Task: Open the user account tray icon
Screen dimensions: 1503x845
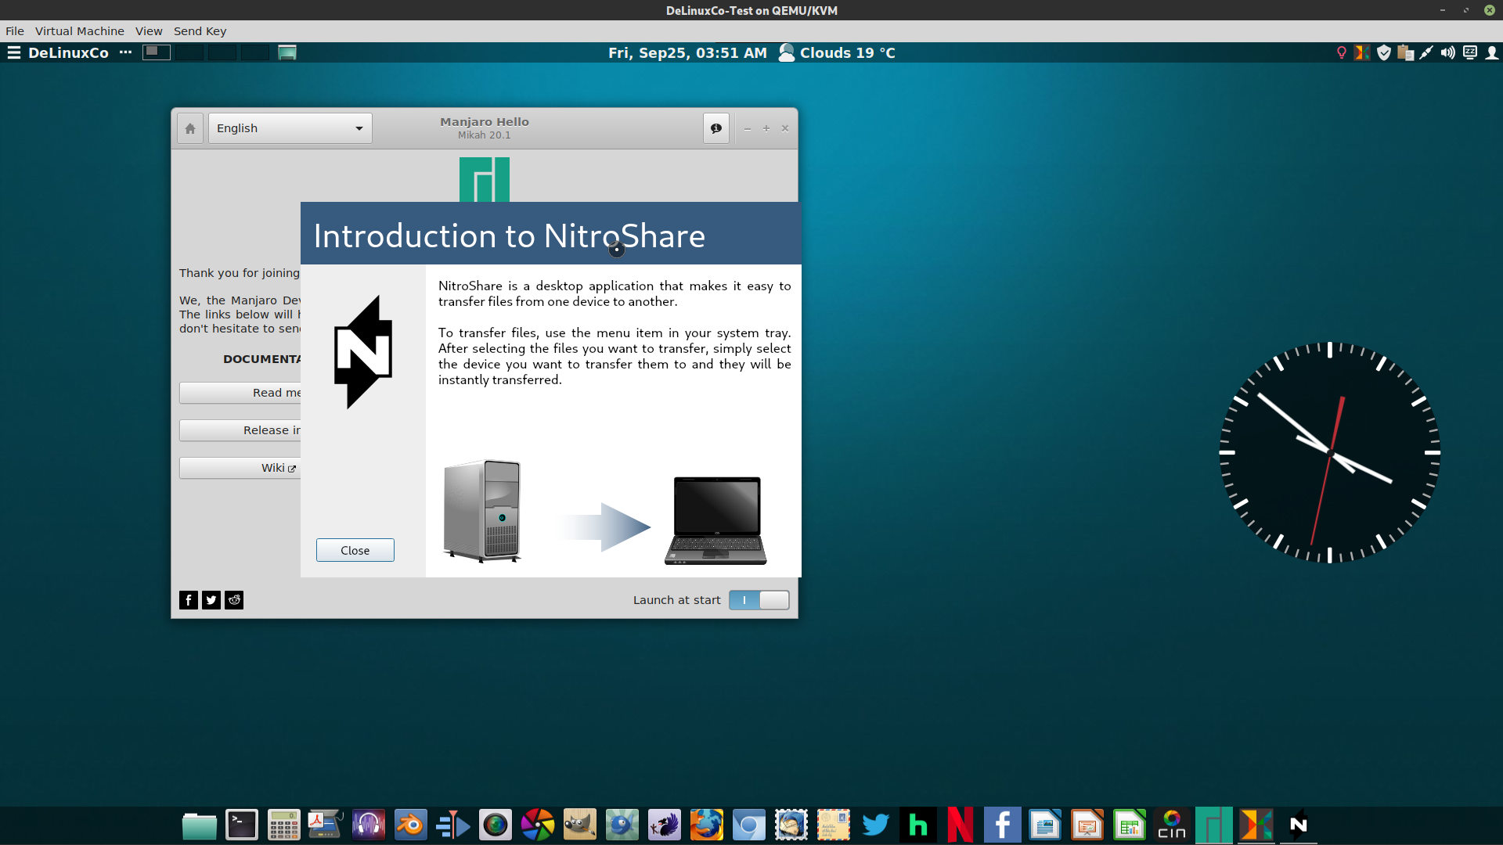Action: point(1492,52)
